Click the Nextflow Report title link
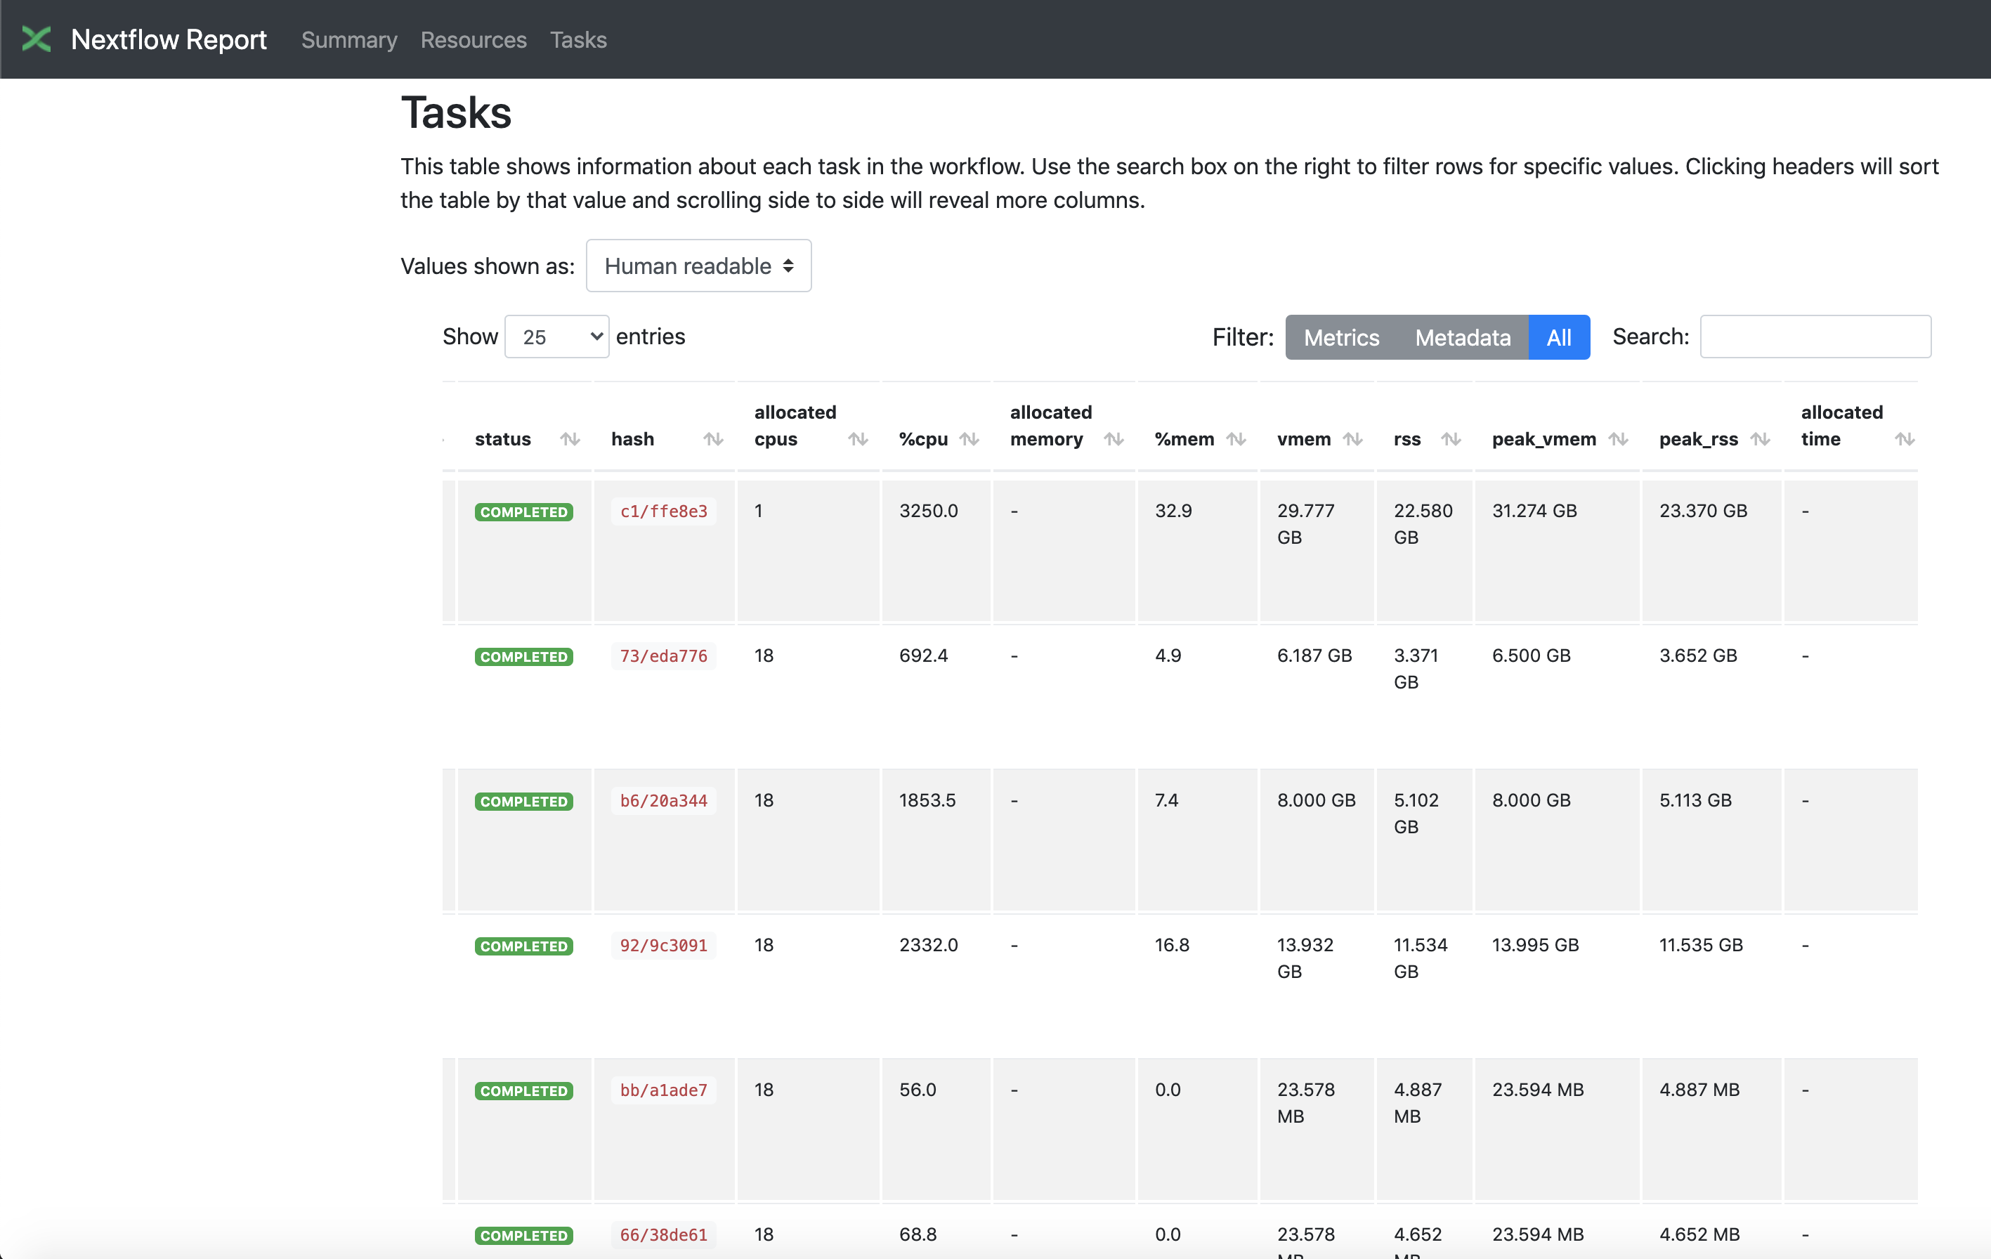Image resolution: width=1991 pixels, height=1259 pixels. click(x=169, y=39)
